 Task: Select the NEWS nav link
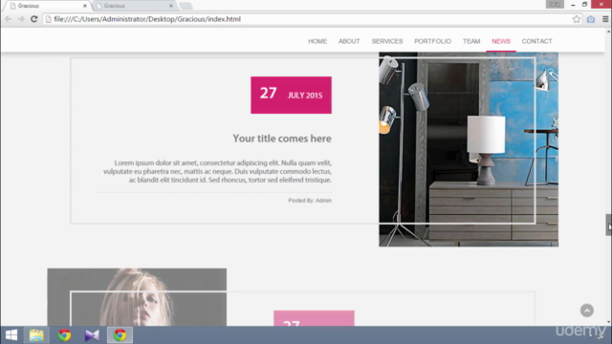click(501, 41)
